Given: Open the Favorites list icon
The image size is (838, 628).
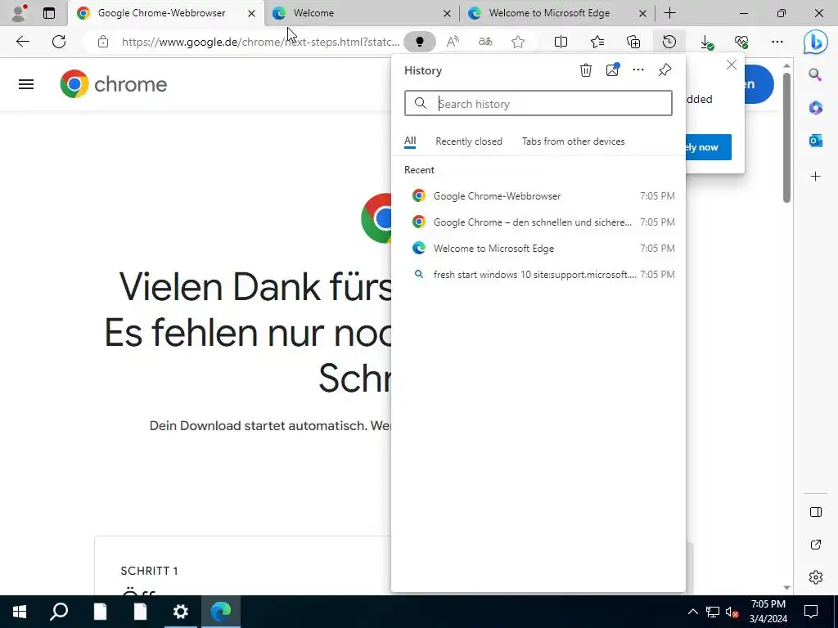Looking at the screenshot, I should pos(597,42).
